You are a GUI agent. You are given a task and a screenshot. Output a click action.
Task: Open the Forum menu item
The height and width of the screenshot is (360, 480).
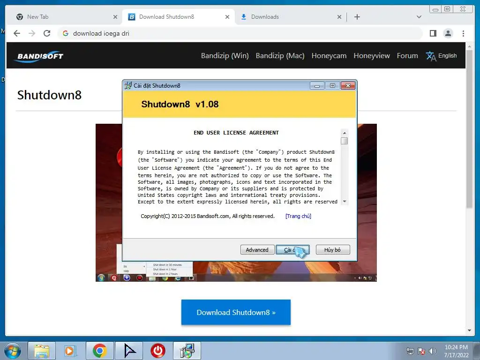pos(407,56)
